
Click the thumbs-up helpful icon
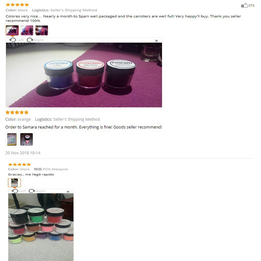pos(244,5)
